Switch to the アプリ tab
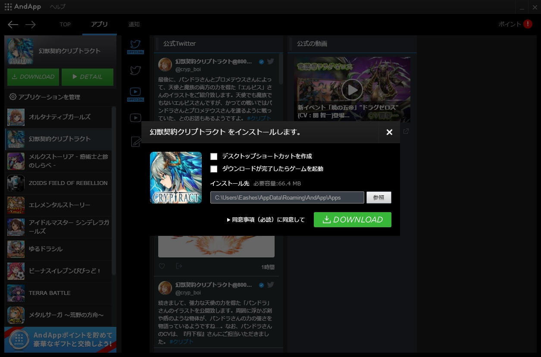 pyautogui.click(x=100, y=25)
